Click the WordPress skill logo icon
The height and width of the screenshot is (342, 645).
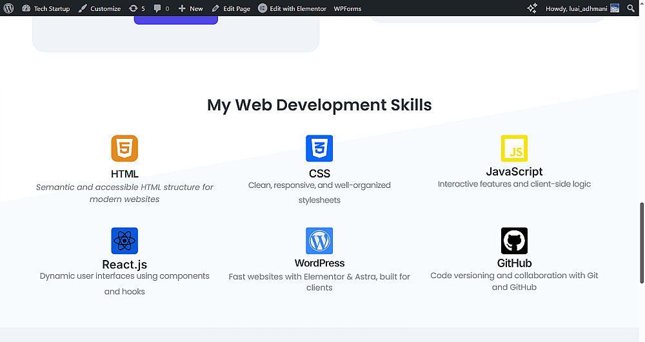tap(319, 241)
